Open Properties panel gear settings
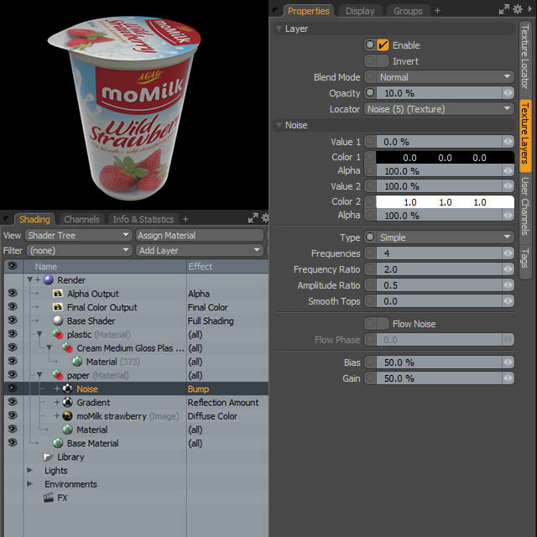Screen dimensions: 537x537 [518, 9]
